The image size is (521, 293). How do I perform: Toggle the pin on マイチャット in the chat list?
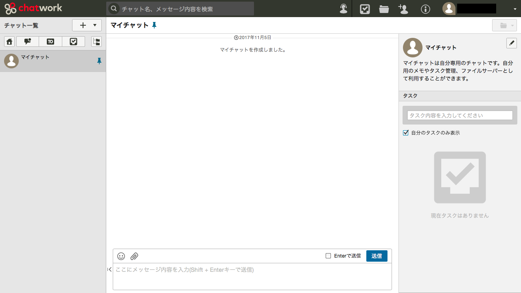[x=99, y=61]
